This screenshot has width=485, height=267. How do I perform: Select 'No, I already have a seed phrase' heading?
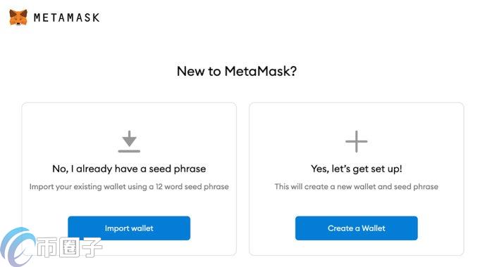point(129,169)
